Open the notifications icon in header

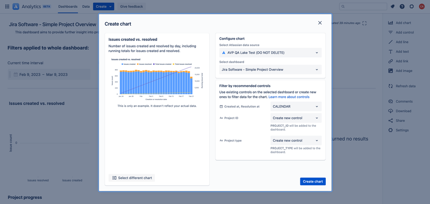pos(393,6)
